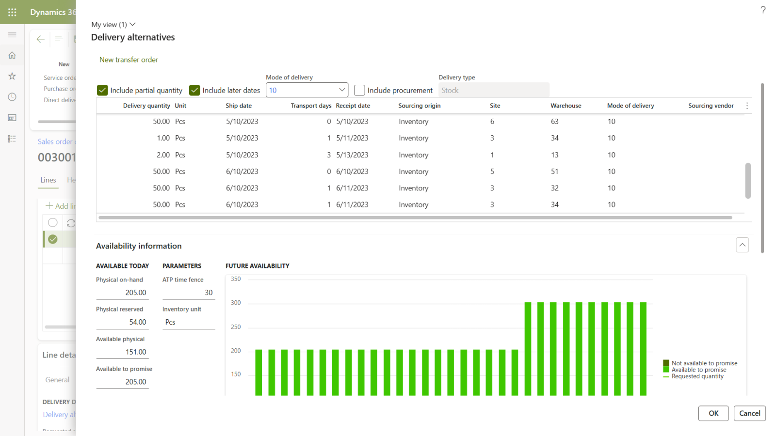Open Modules list icon in sidebar
Viewport: 776px width, 436px height.
click(12, 139)
